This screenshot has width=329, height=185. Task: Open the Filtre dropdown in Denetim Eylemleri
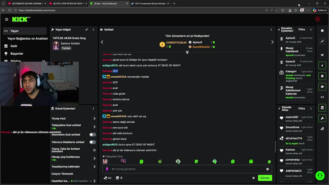(x=301, y=30)
